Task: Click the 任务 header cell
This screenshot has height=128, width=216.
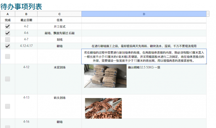Action: click(60, 20)
